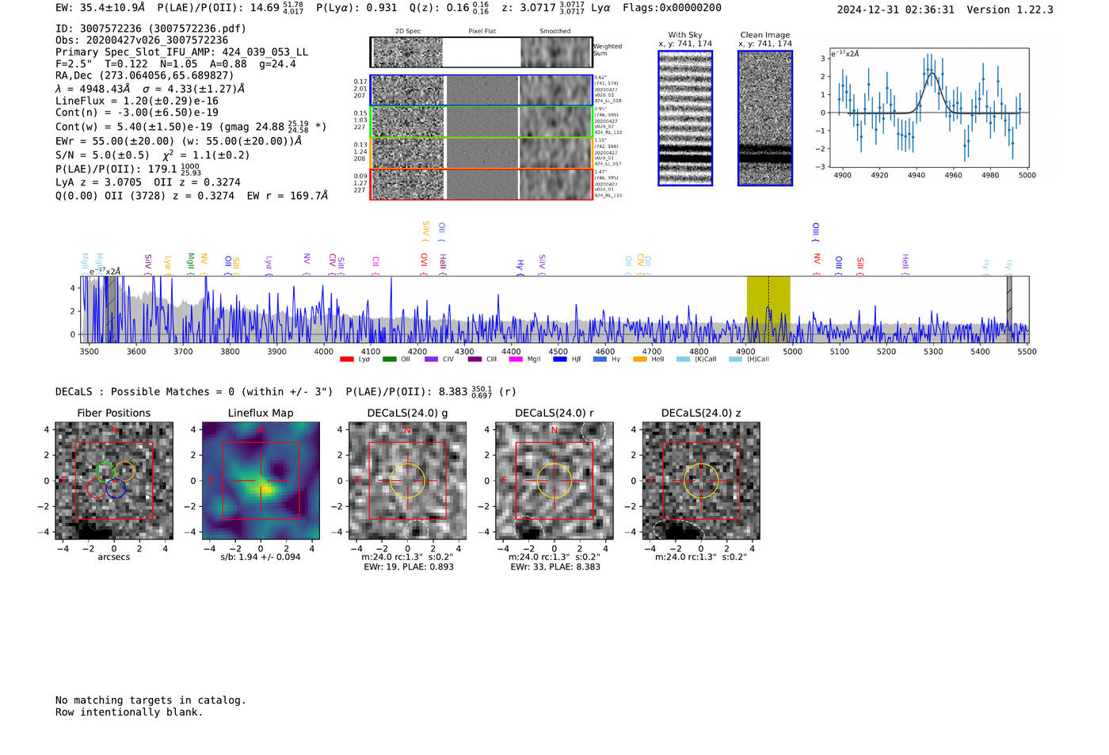
Task: Click the Row intentionally blank text
Action: tap(129, 712)
